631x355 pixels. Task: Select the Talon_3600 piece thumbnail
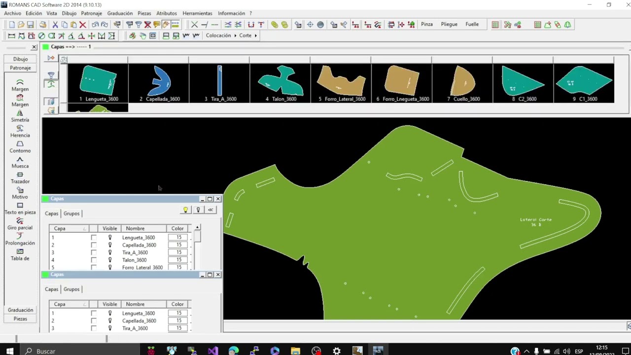[280, 83]
